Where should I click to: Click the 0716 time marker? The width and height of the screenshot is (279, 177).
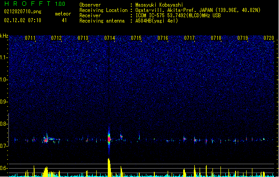click(163, 38)
